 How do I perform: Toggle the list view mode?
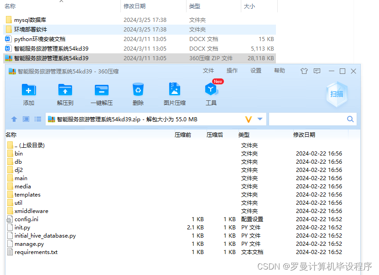[38, 119]
